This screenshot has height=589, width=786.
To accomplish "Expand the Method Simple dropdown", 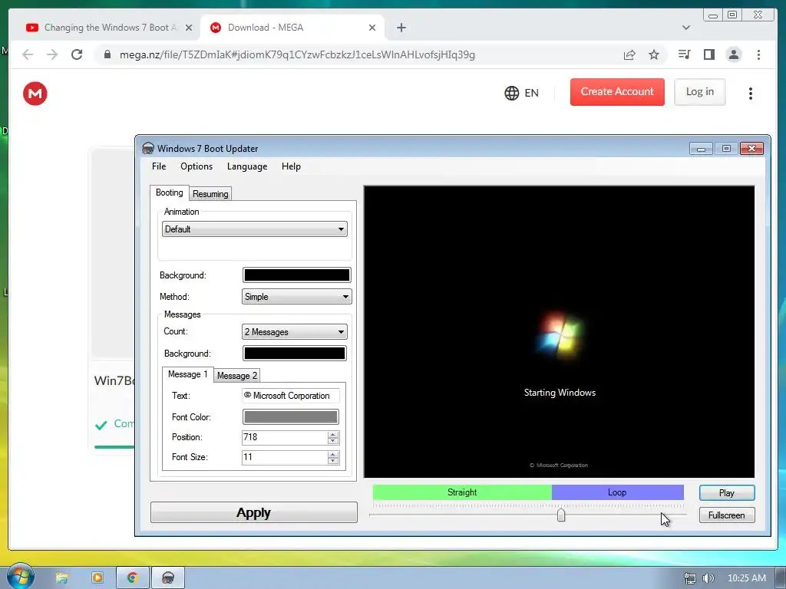I will [x=297, y=297].
